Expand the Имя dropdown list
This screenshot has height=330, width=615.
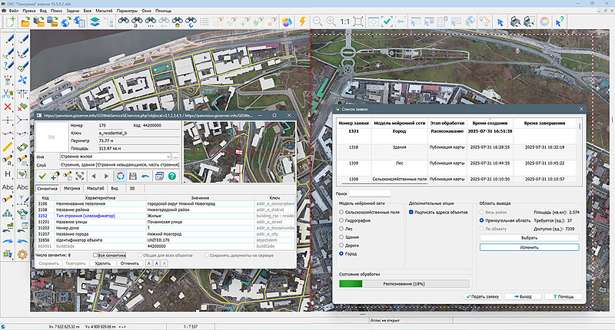[x=168, y=157]
